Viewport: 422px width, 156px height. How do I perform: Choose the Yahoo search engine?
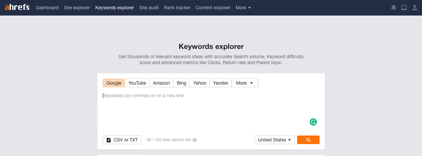(200, 83)
